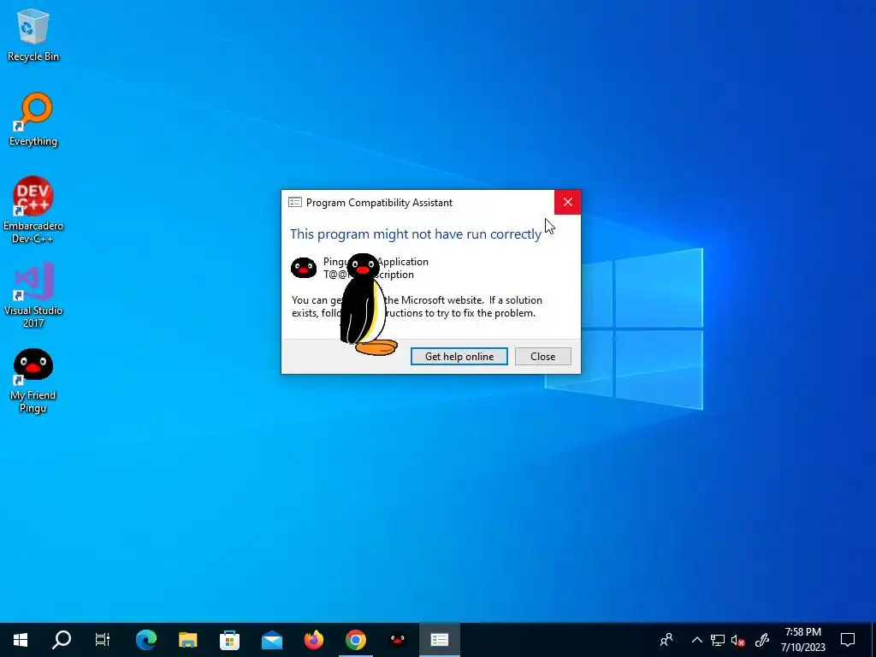Click the Get help online button

[459, 357]
